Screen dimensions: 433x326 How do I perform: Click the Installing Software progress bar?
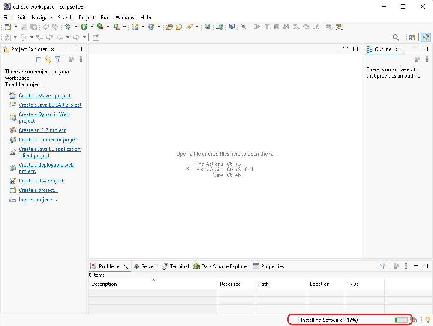click(x=401, y=320)
